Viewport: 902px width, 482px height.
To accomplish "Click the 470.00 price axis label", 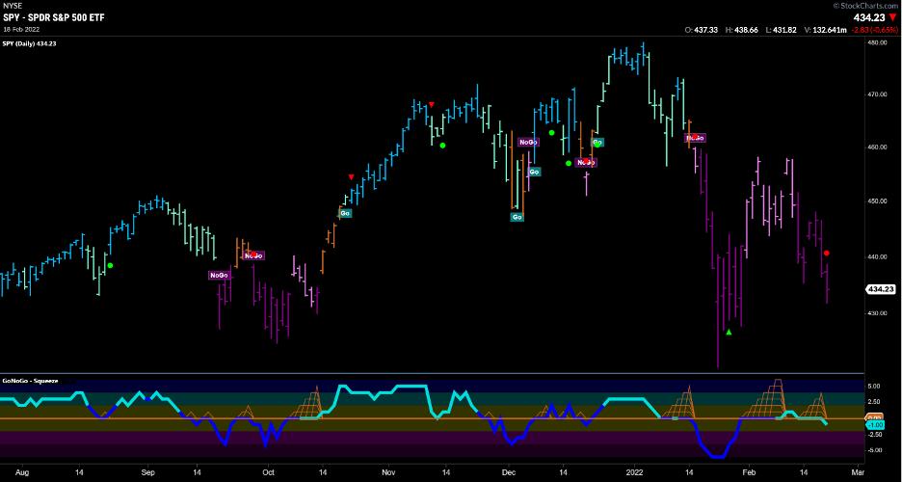I will (x=876, y=94).
